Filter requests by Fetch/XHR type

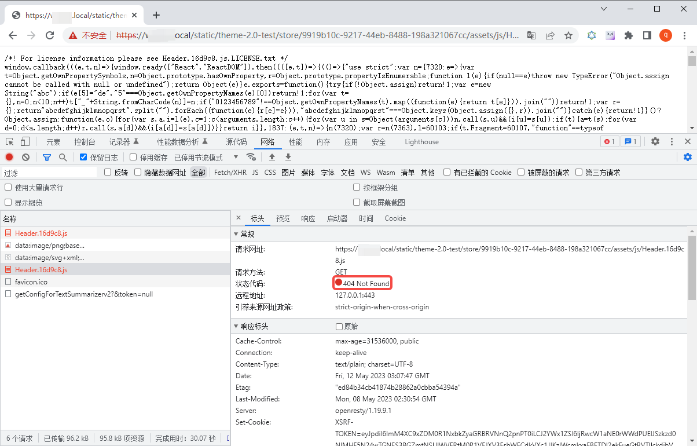[230, 173]
